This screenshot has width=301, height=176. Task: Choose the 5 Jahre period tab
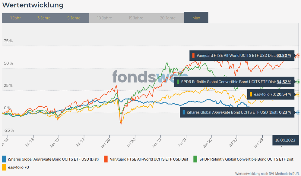[74, 18]
